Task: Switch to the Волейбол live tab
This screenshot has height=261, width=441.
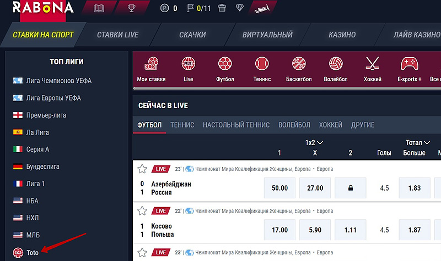Action: tap(294, 125)
